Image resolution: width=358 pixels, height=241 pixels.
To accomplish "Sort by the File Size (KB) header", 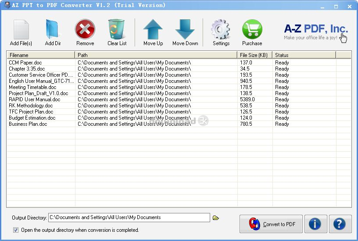I will click(254, 55).
